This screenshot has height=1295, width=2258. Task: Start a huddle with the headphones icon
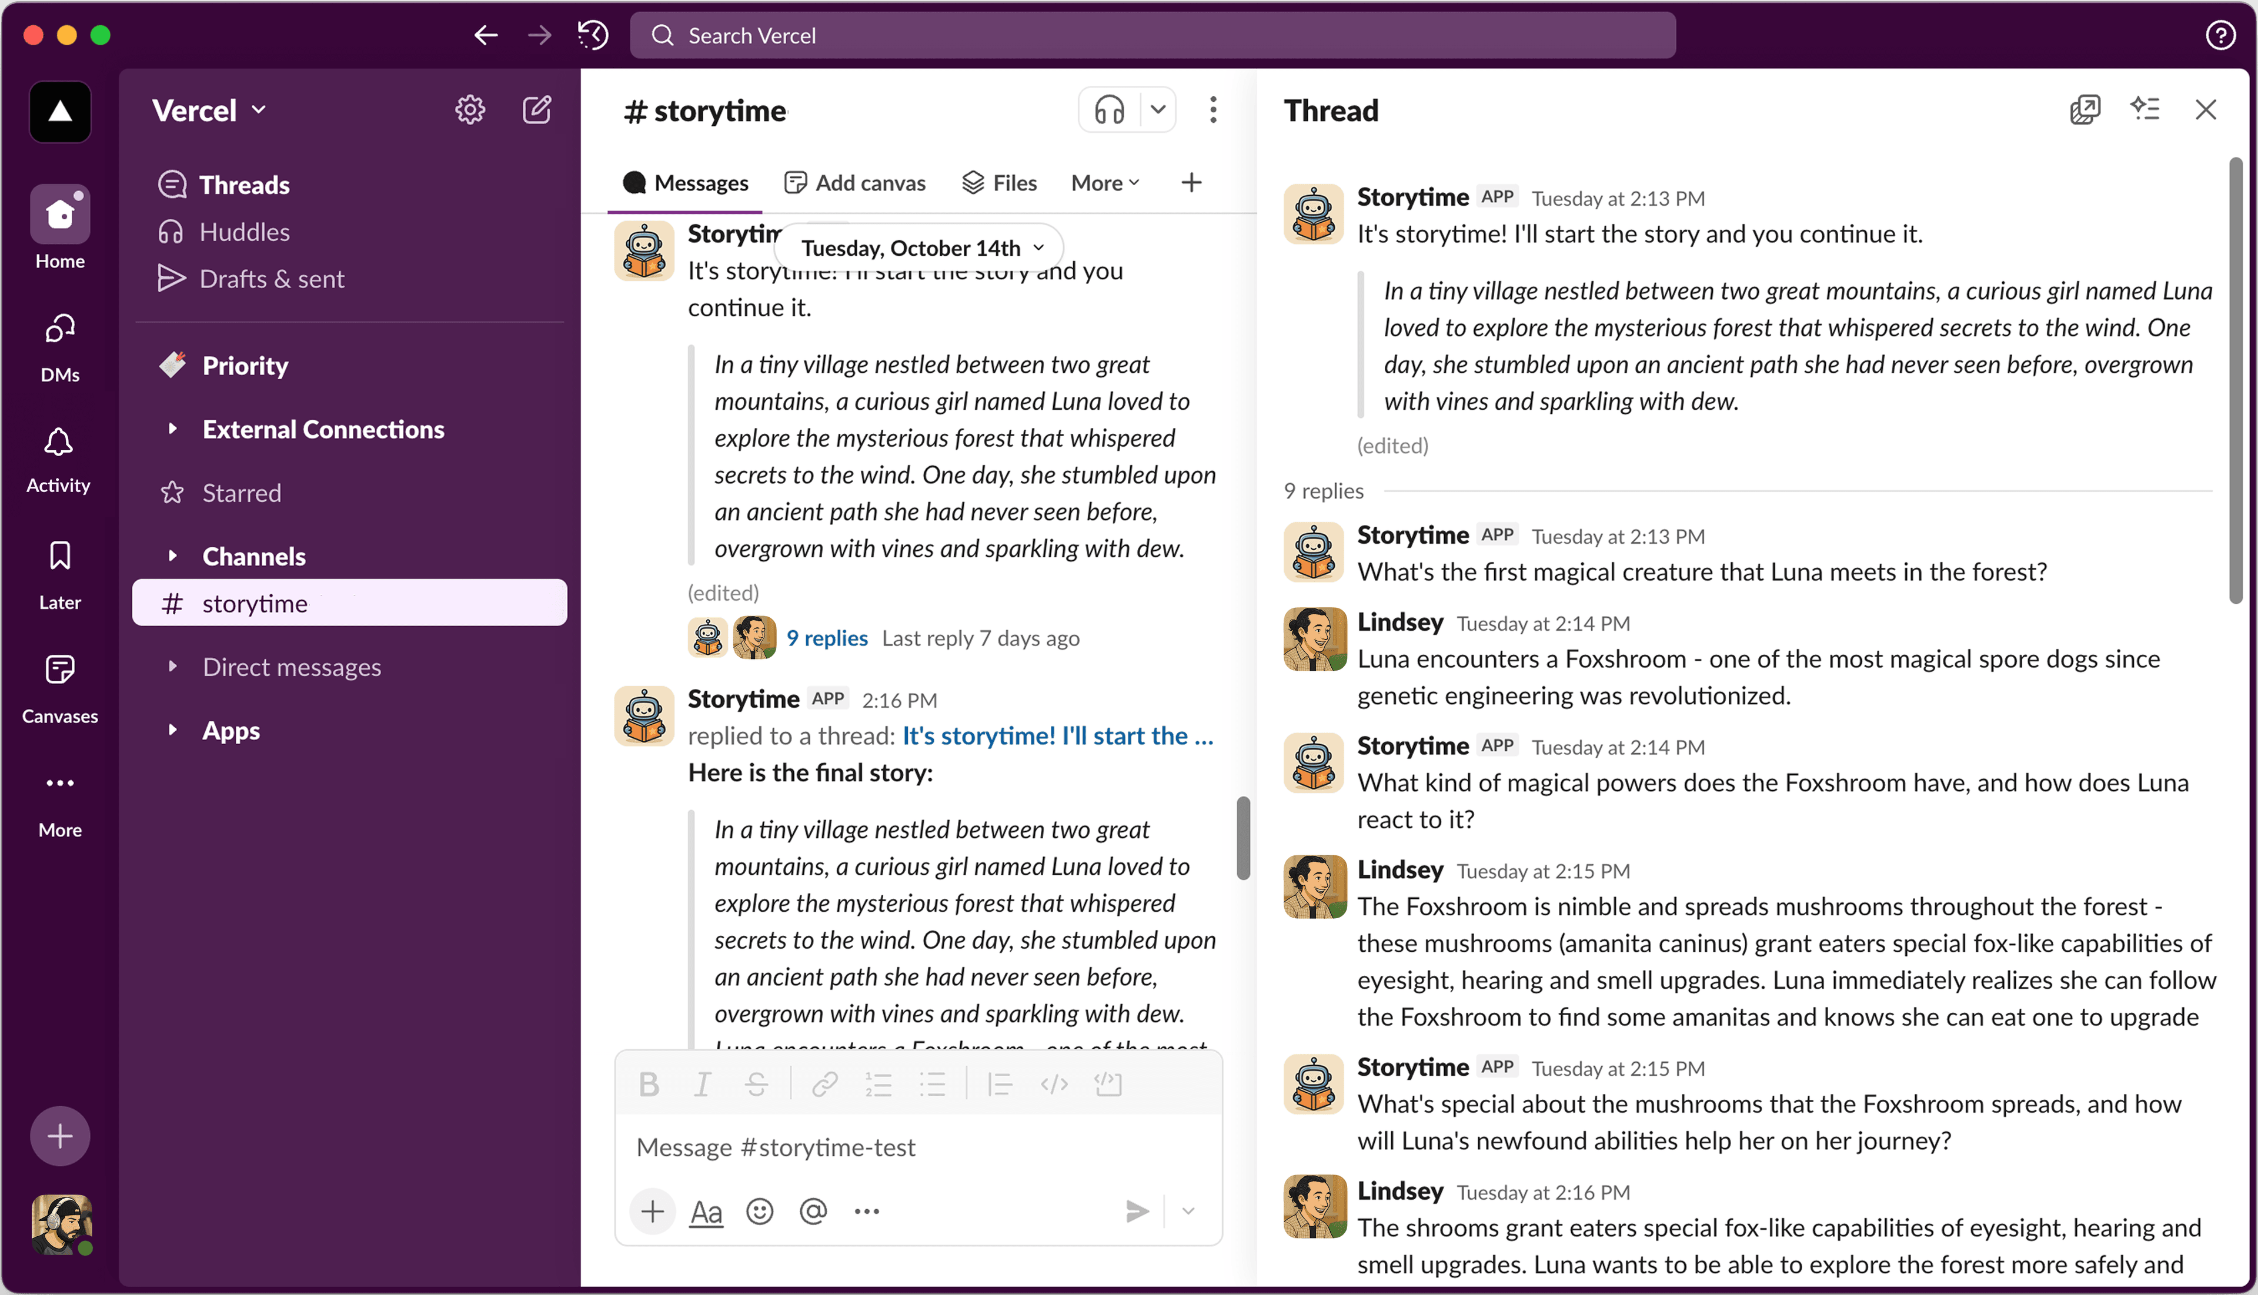point(1108,111)
